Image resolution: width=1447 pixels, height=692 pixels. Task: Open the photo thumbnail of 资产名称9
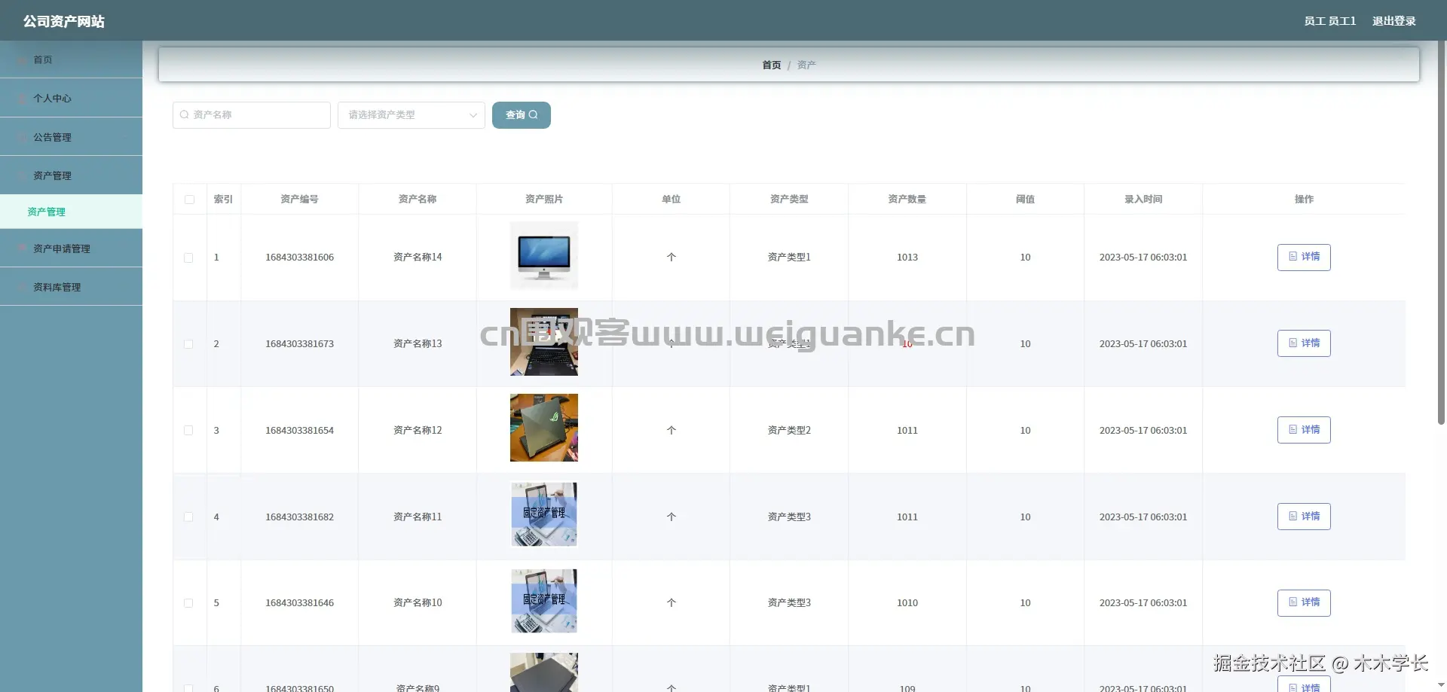(544, 672)
